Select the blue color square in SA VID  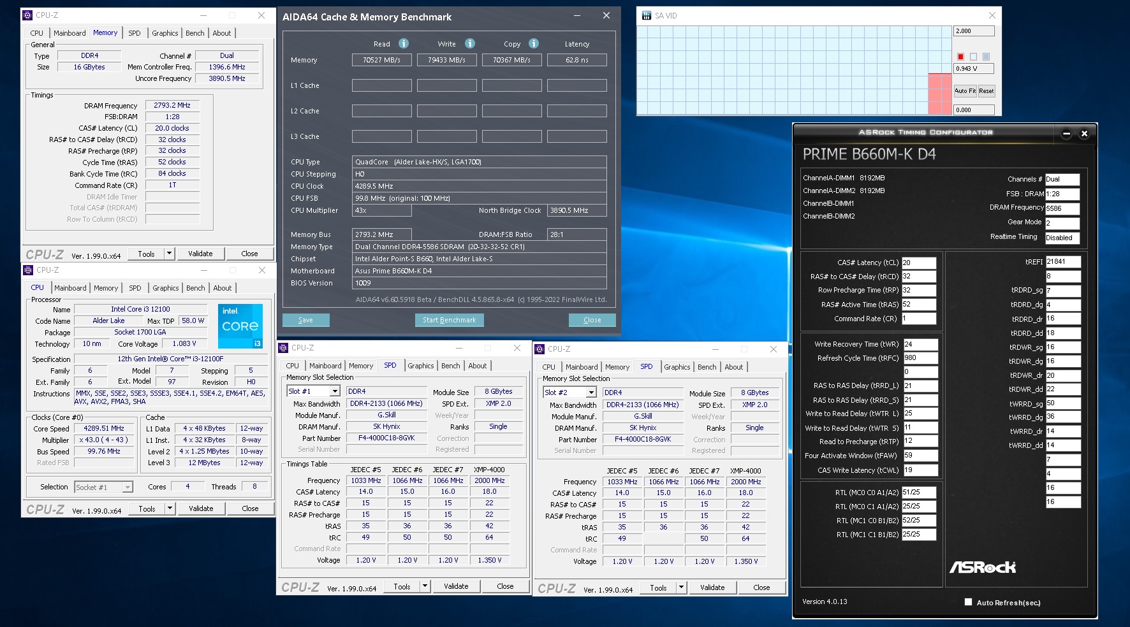(x=986, y=57)
